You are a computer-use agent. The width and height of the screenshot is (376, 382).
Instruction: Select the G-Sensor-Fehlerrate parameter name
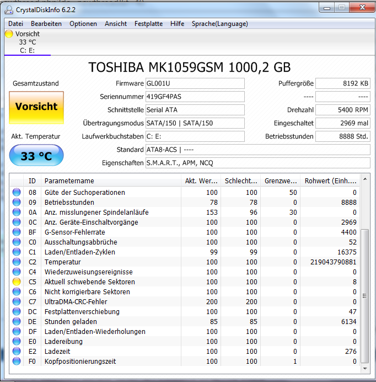click(x=75, y=232)
